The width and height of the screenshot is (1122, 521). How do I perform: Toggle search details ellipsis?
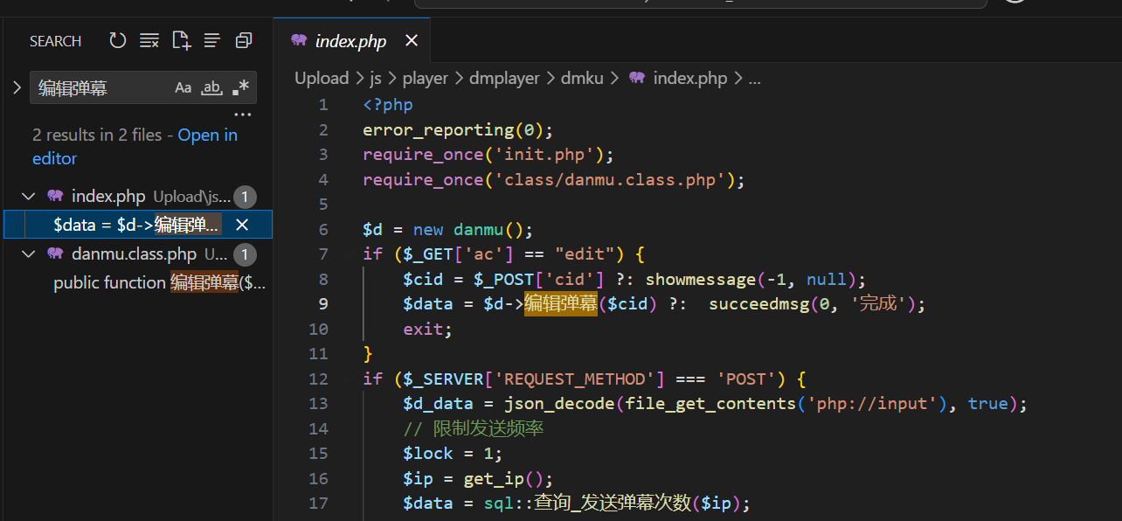coord(242,115)
